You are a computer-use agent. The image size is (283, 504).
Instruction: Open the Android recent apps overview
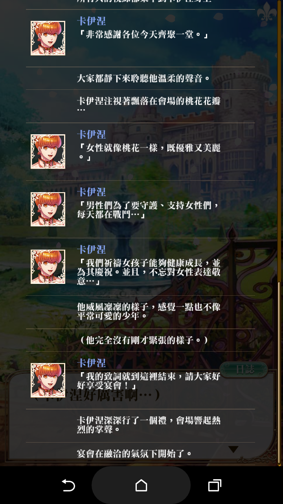coord(215,485)
